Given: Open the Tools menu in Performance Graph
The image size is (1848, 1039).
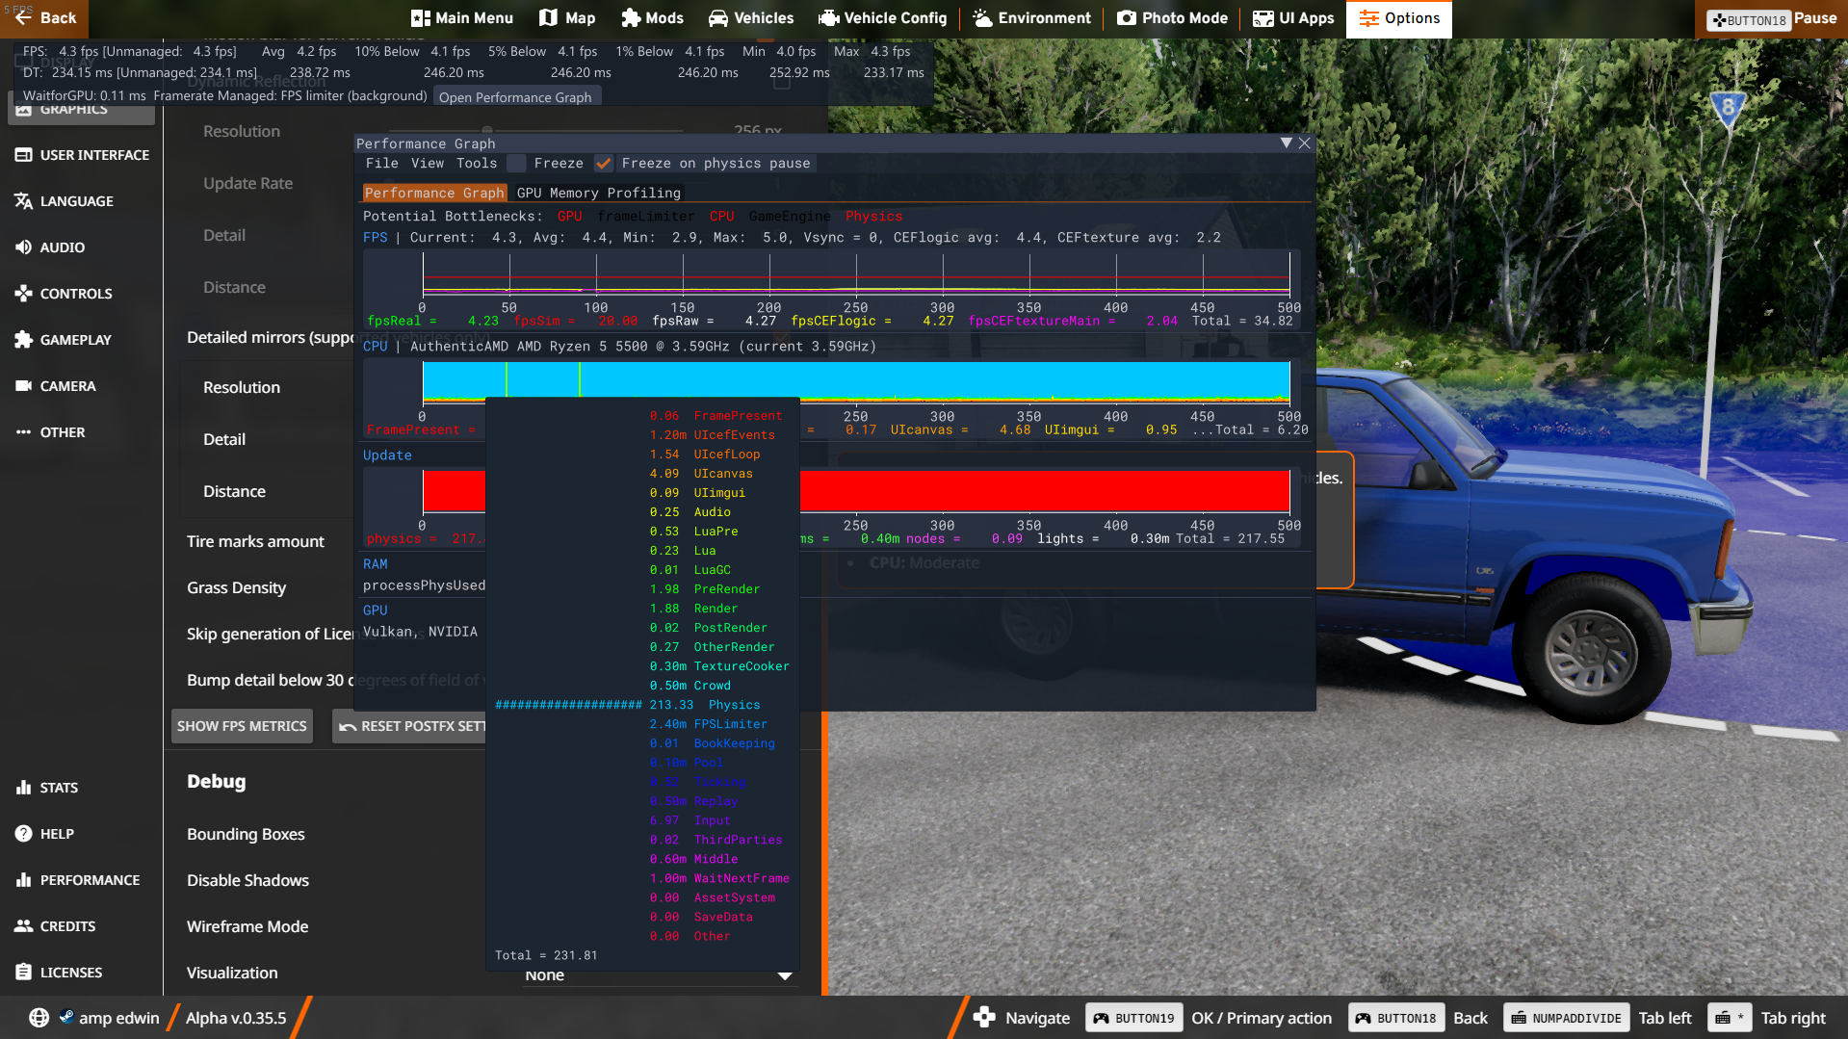Looking at the screenshot, I should click(477, 164).
